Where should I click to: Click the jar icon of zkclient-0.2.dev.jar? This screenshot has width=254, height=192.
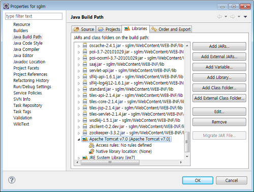(85, 127)
